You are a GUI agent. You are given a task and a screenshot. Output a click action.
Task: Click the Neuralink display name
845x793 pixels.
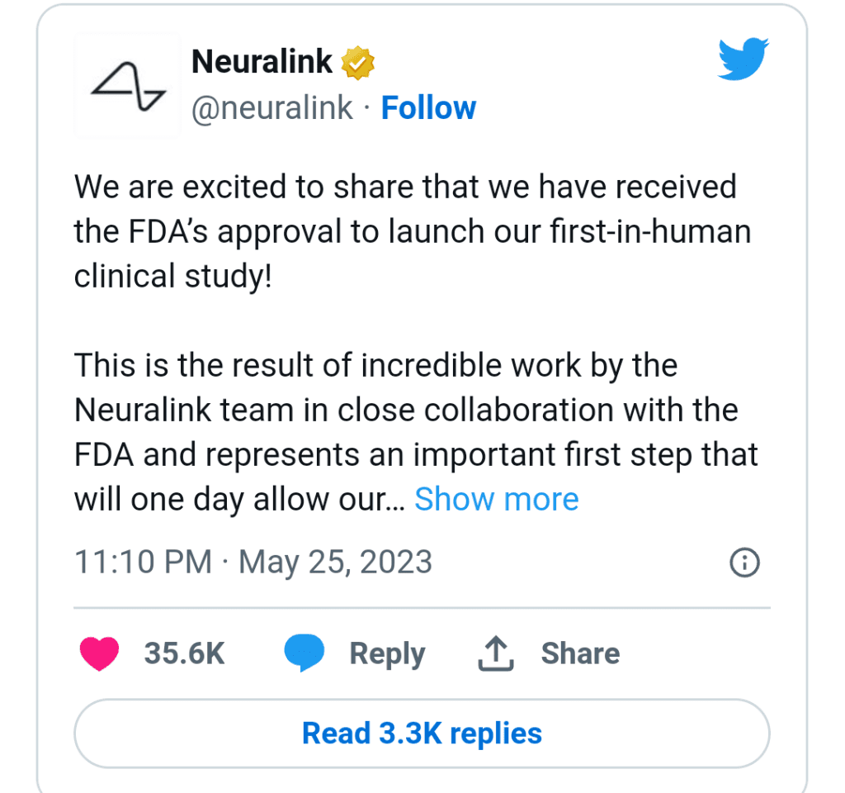click(262, 61)
